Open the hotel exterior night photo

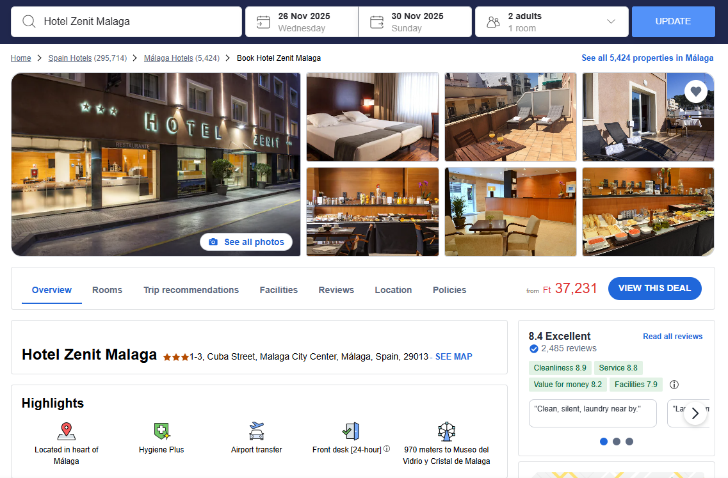click(x=156, y=164)
